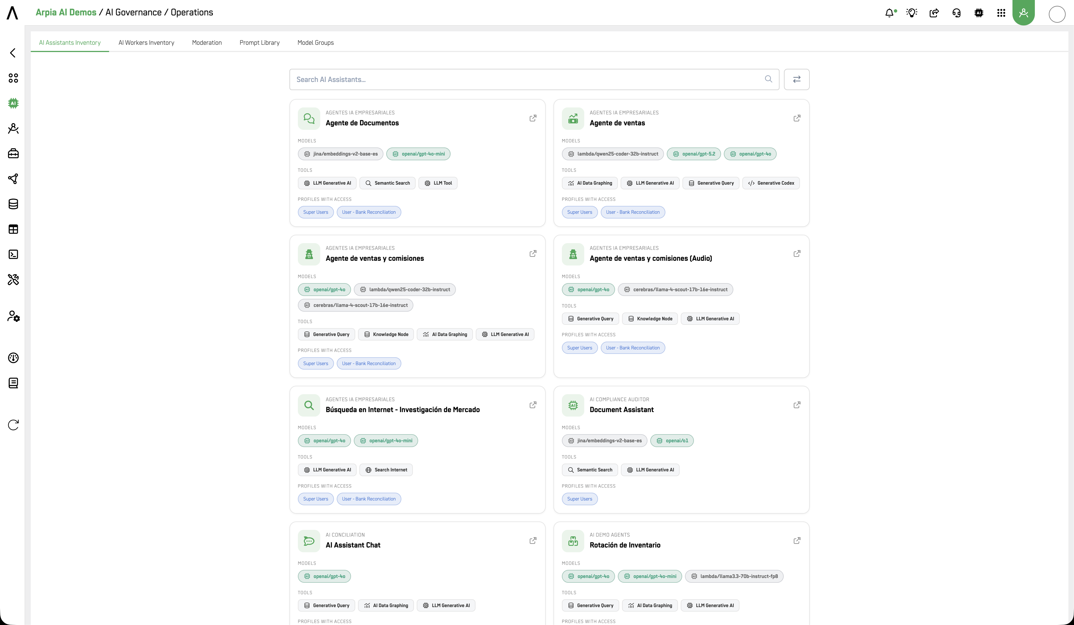Click the Arpia logo in the sidebar
Image resolution: width=1074 pixels, height=625 pixels.
pyautogui.click(x=12, y=13)
